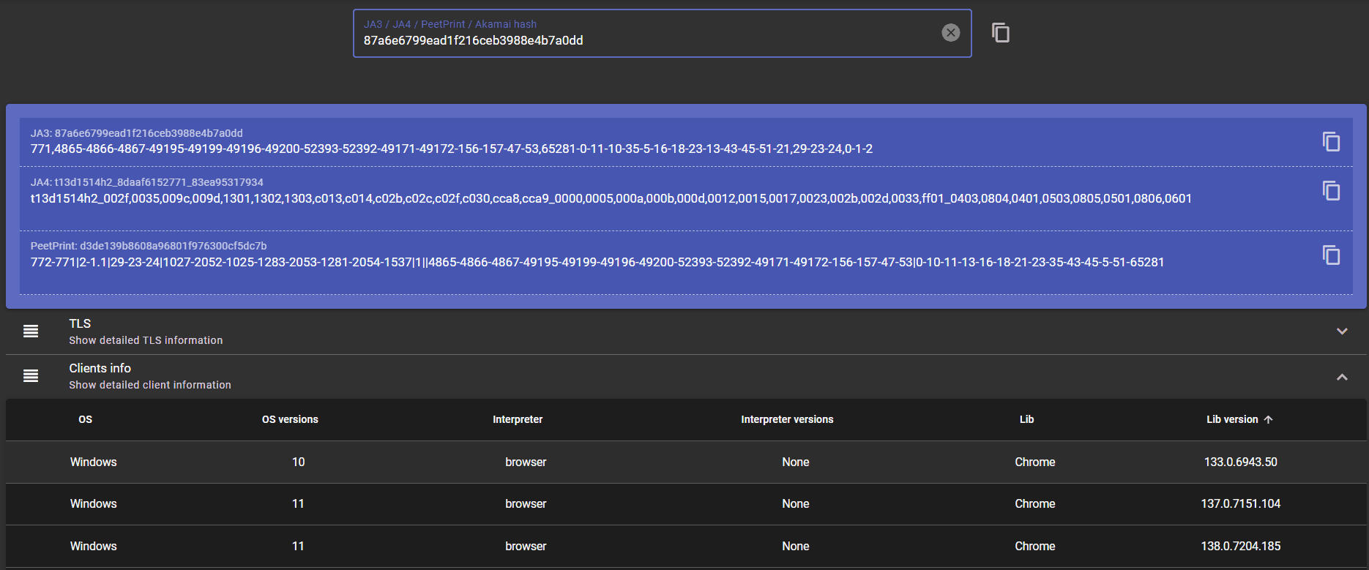Click Show detailed TLS information text
The height and width of the screenshot is (570, 1369).
(146, 340)
